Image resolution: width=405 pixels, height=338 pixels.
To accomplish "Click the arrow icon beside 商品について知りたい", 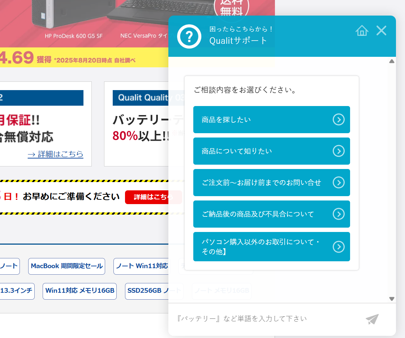I will pos(339,151).
